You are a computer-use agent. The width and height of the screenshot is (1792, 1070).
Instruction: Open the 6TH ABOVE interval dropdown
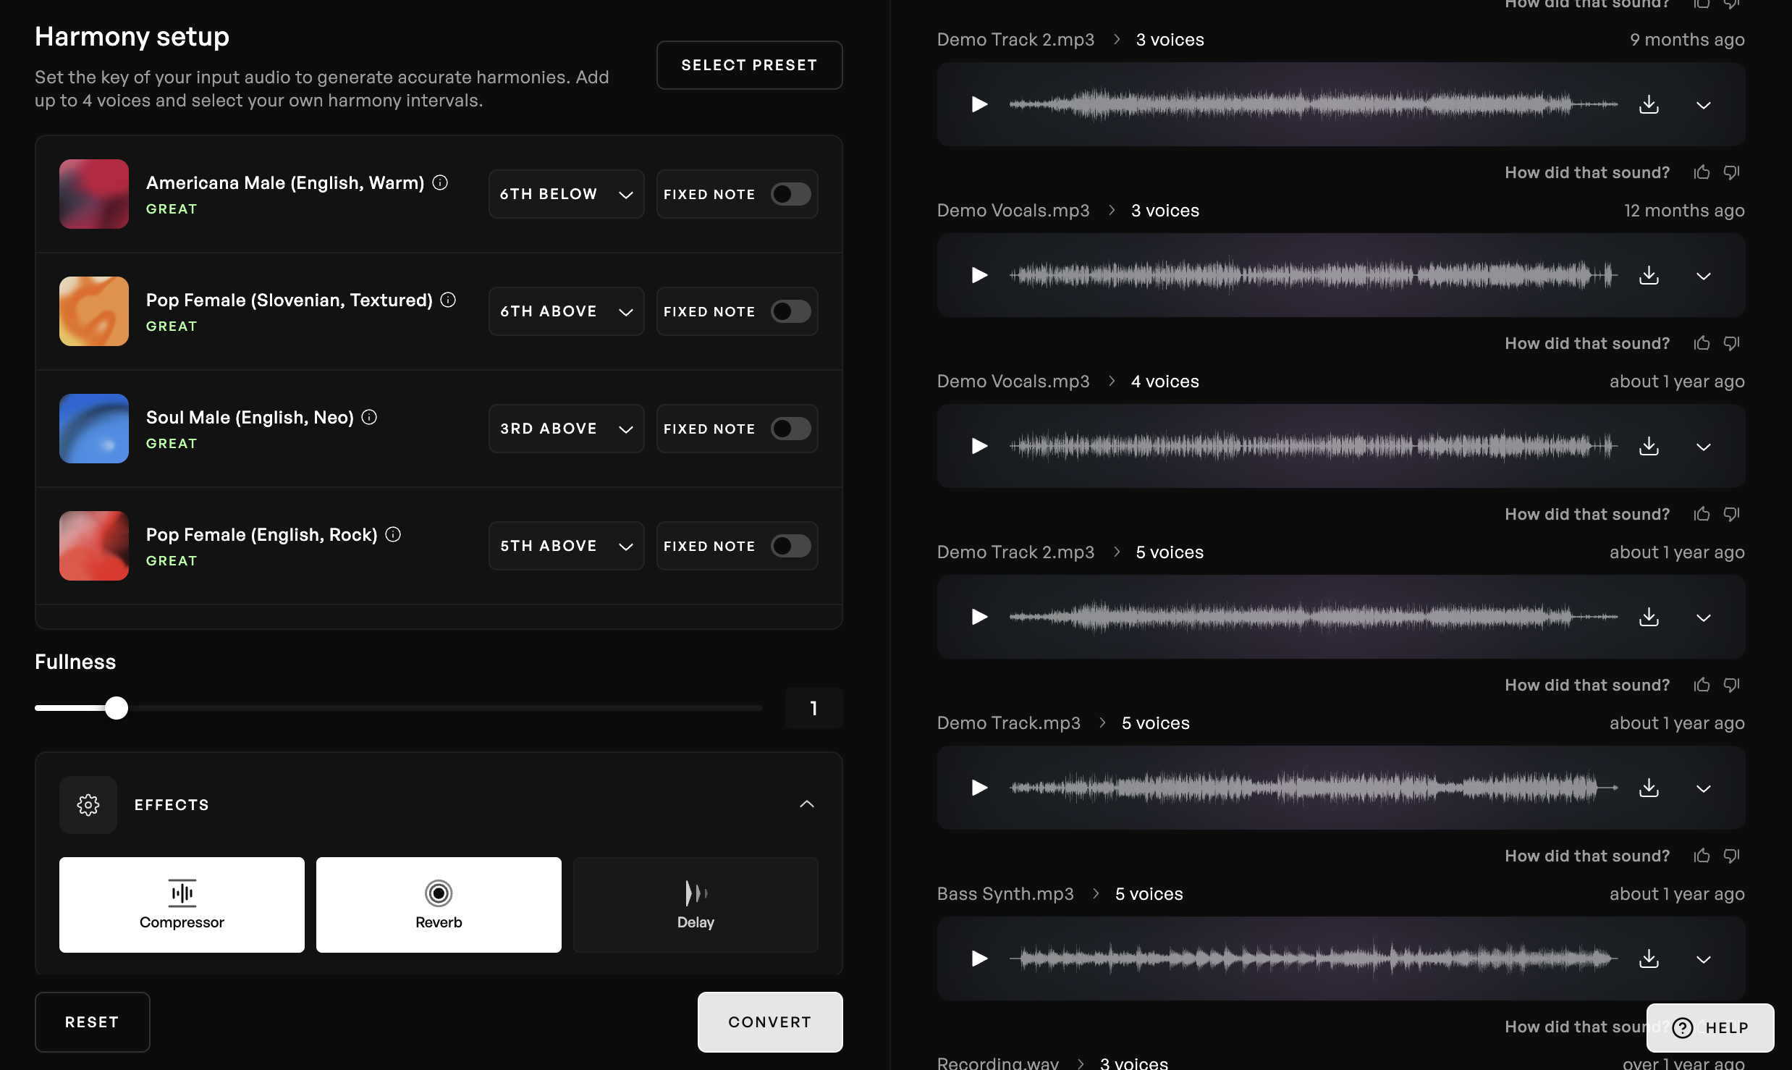566,311
